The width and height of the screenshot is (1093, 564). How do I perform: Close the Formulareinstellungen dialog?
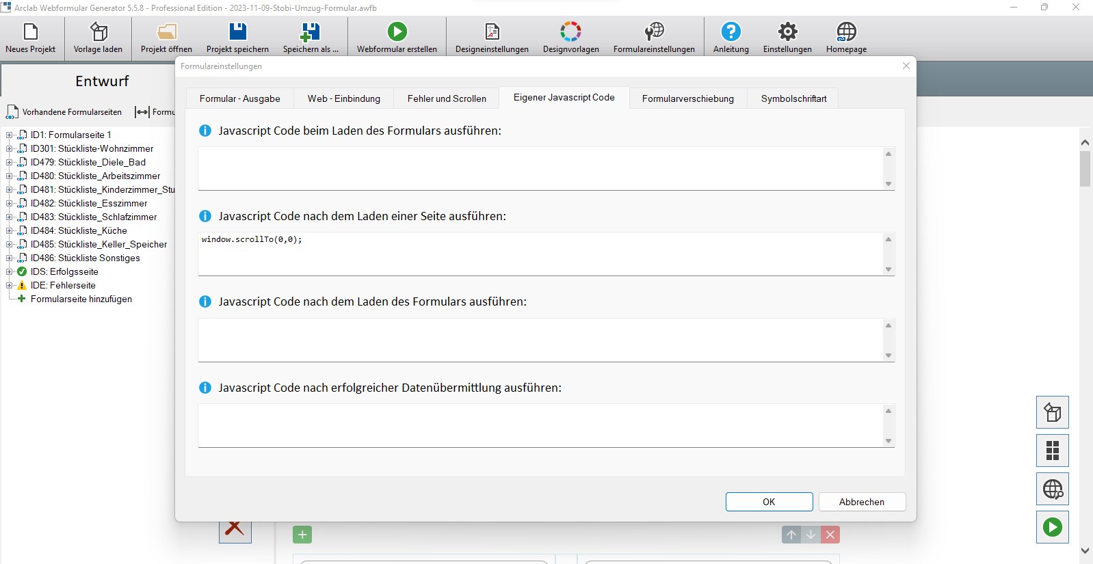point(906,66)
